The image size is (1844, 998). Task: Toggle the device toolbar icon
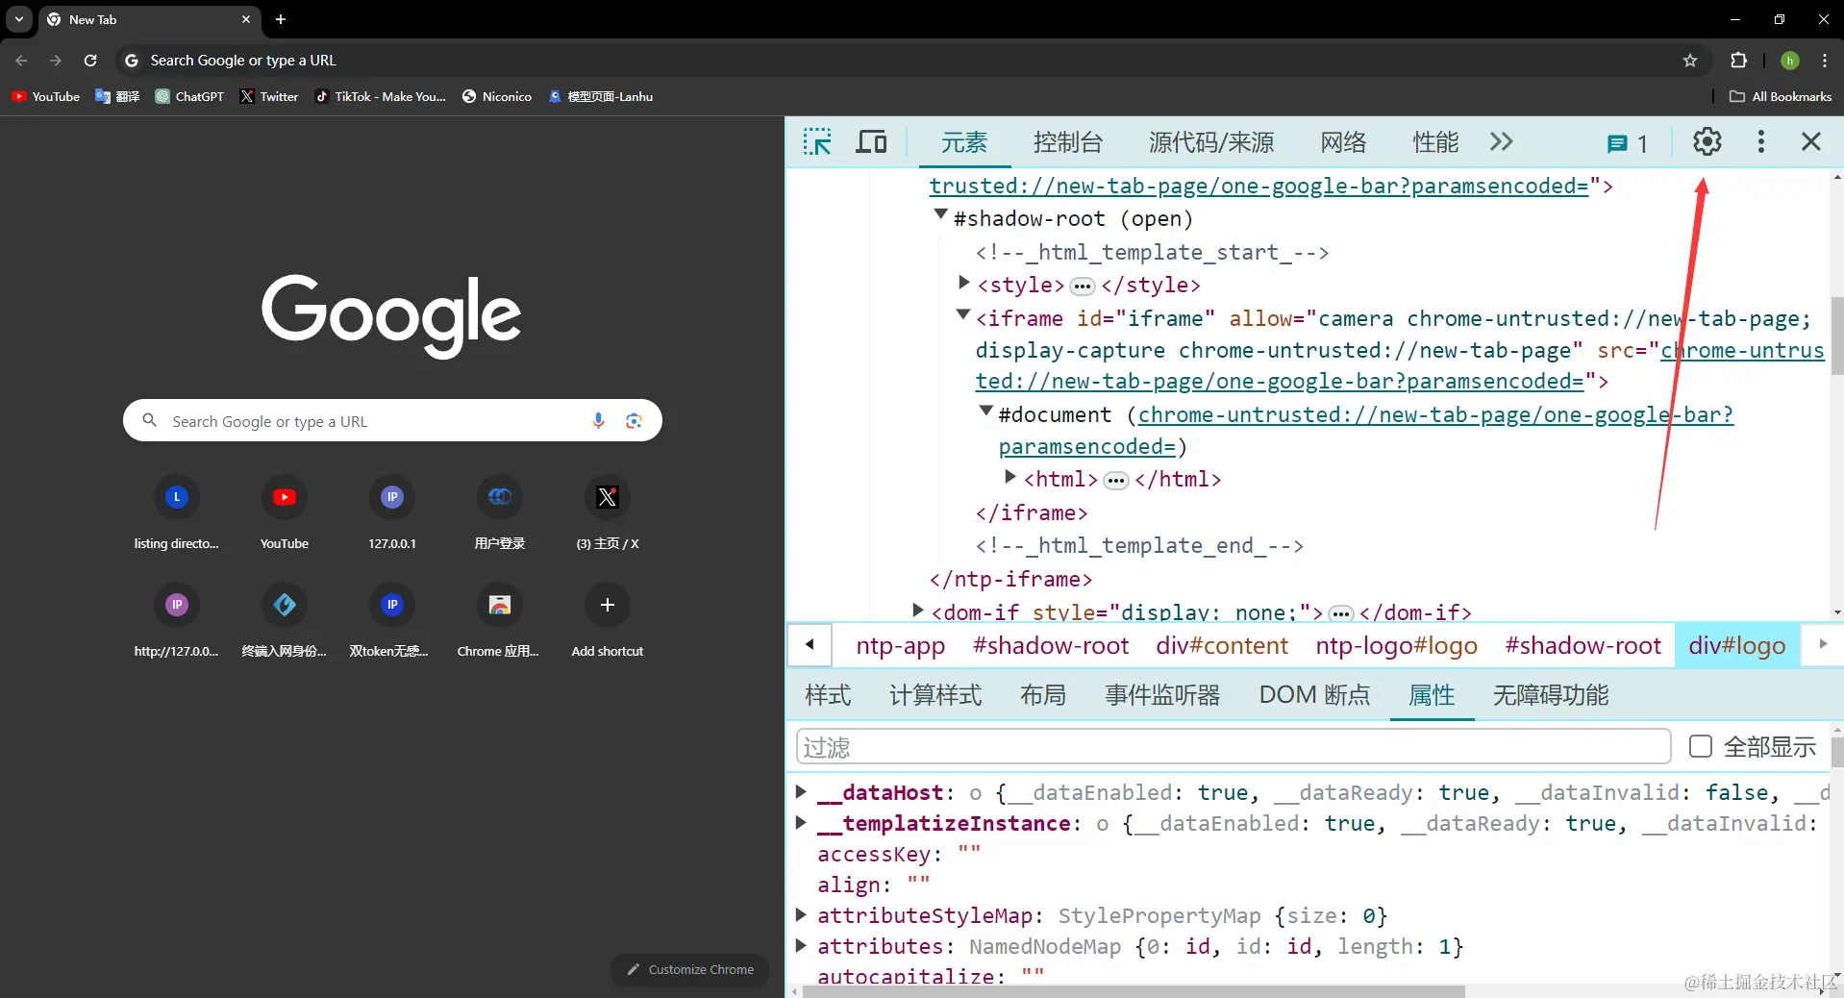[871, 142]
